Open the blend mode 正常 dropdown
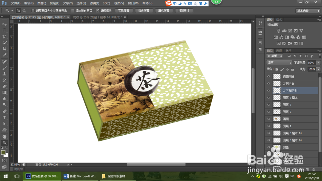The height and width of the screenshot is (181, 322). tap(279, 63)
